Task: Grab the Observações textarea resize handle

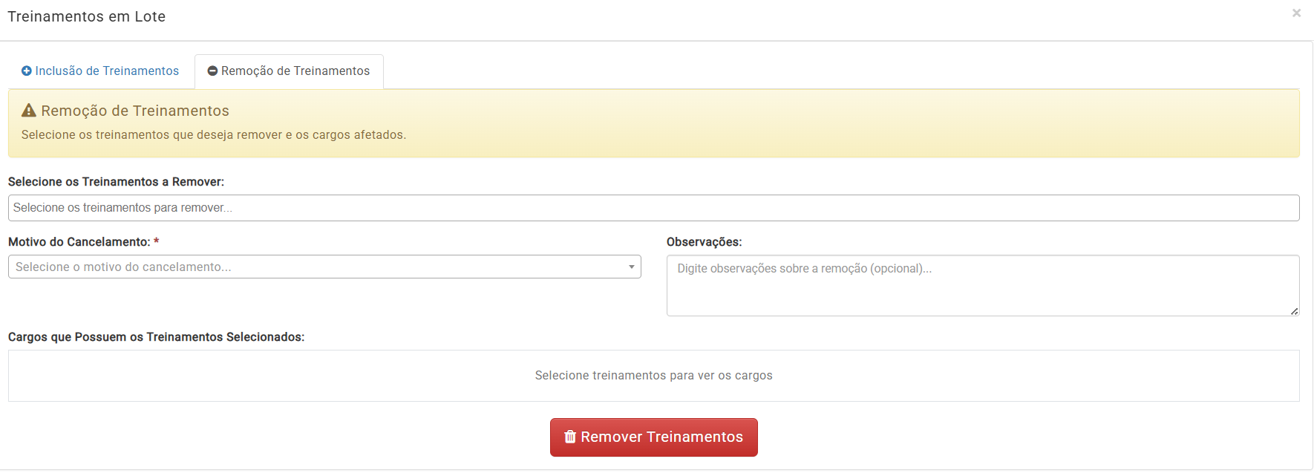Action: 1294,311
